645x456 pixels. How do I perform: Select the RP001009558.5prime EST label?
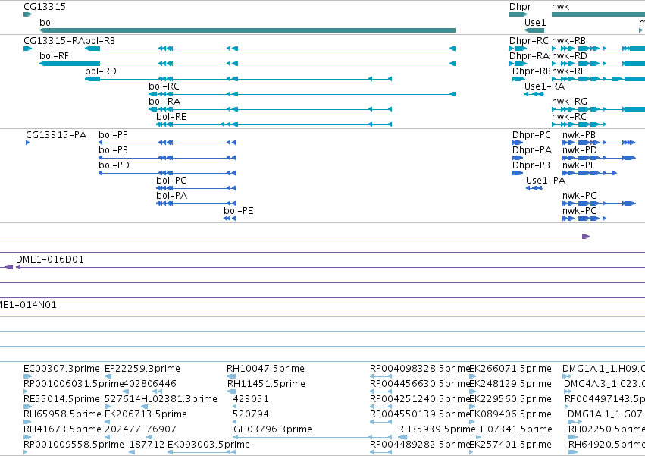click(x=74, y=445)
